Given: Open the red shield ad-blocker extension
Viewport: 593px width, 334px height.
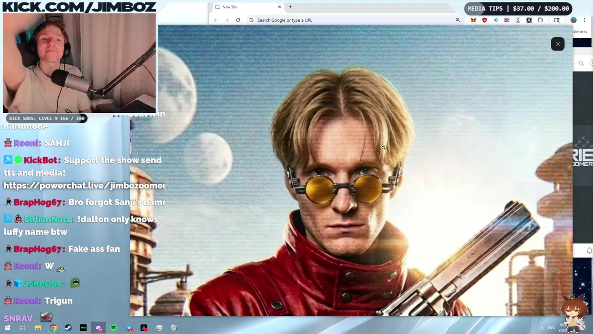Looking at the screenshot, I should point(485,20).
